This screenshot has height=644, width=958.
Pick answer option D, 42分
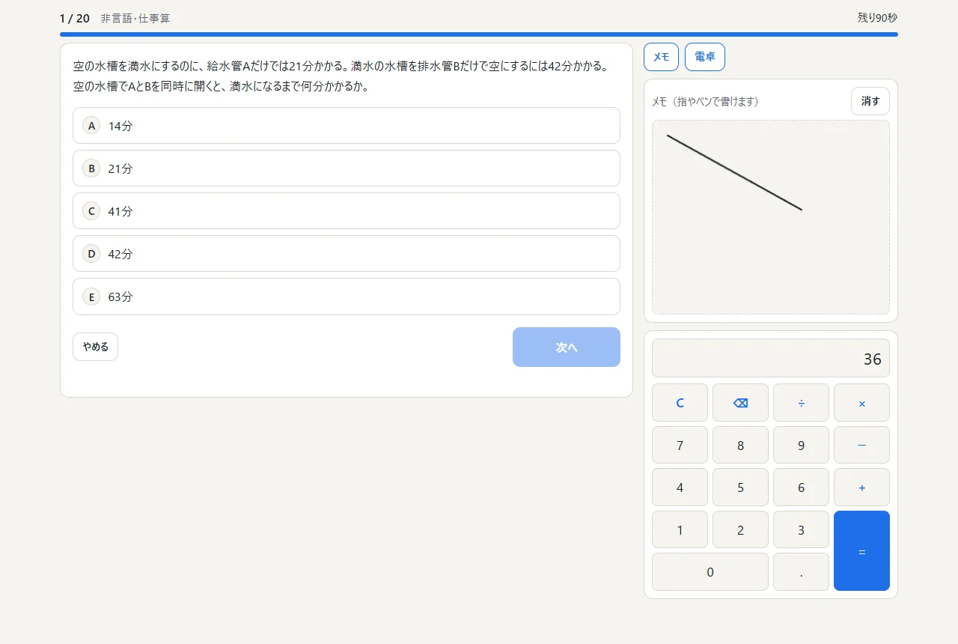[347, 254]
